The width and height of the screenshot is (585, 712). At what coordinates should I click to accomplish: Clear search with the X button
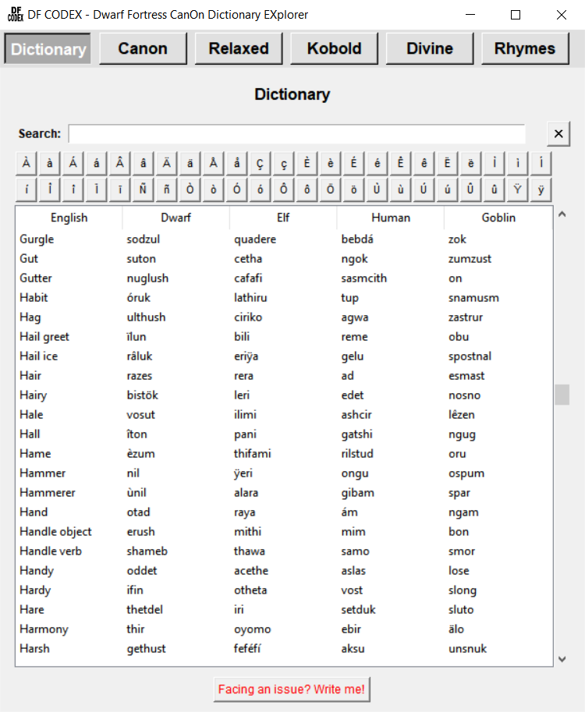point(558,134)
